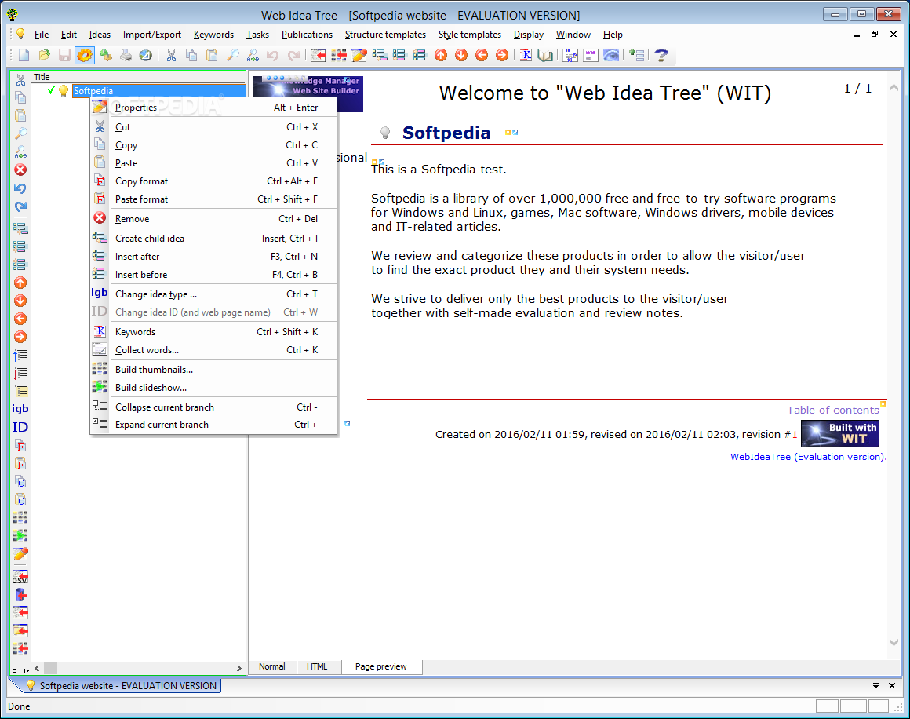Screen dimensions: 910x719
Task: Click the ID icon in left sidebar
Action: 20,428
